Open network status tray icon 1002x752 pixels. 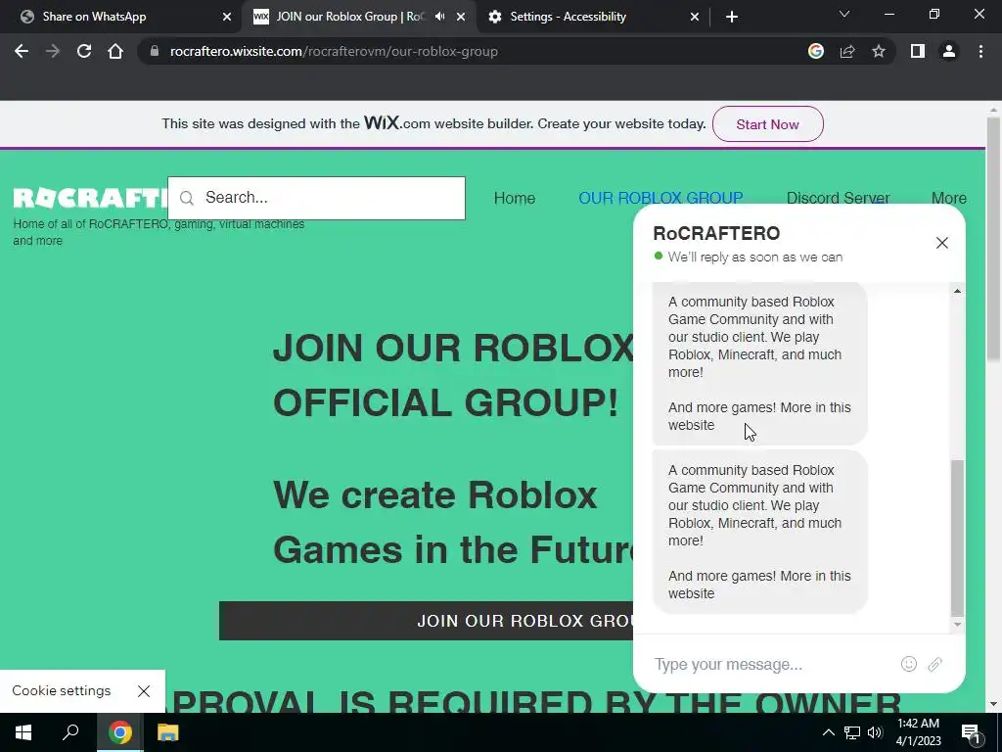852,732
